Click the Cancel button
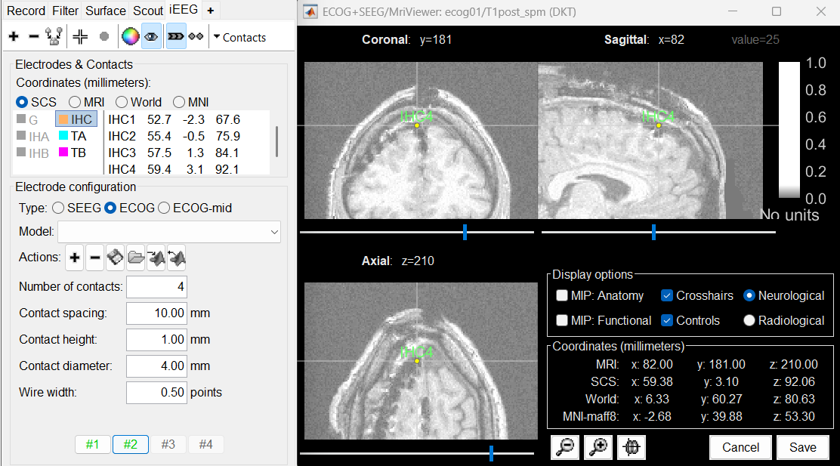This screenshot has width=840, height=466. click(740, 447)
